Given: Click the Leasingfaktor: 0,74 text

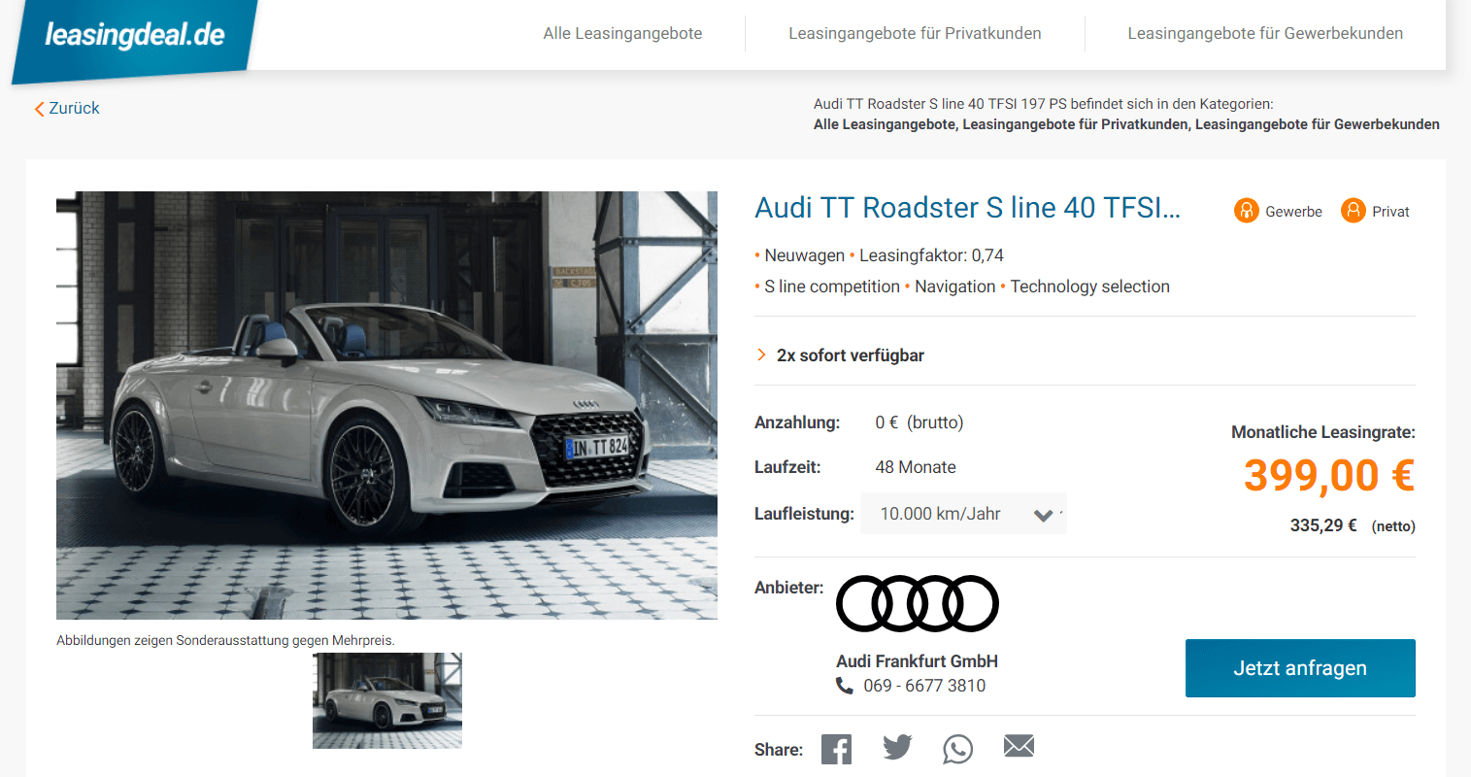Looking at the screenshot, I should tap(931, 255).
